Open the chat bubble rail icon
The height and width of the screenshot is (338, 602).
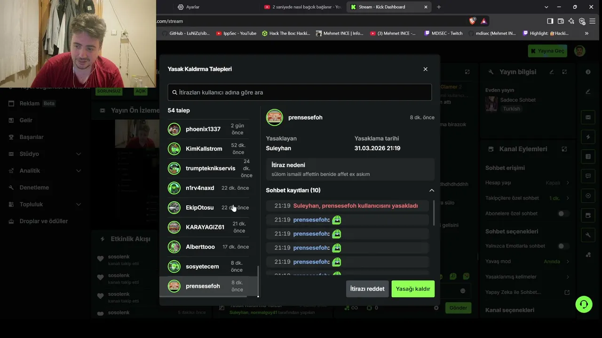588,176
